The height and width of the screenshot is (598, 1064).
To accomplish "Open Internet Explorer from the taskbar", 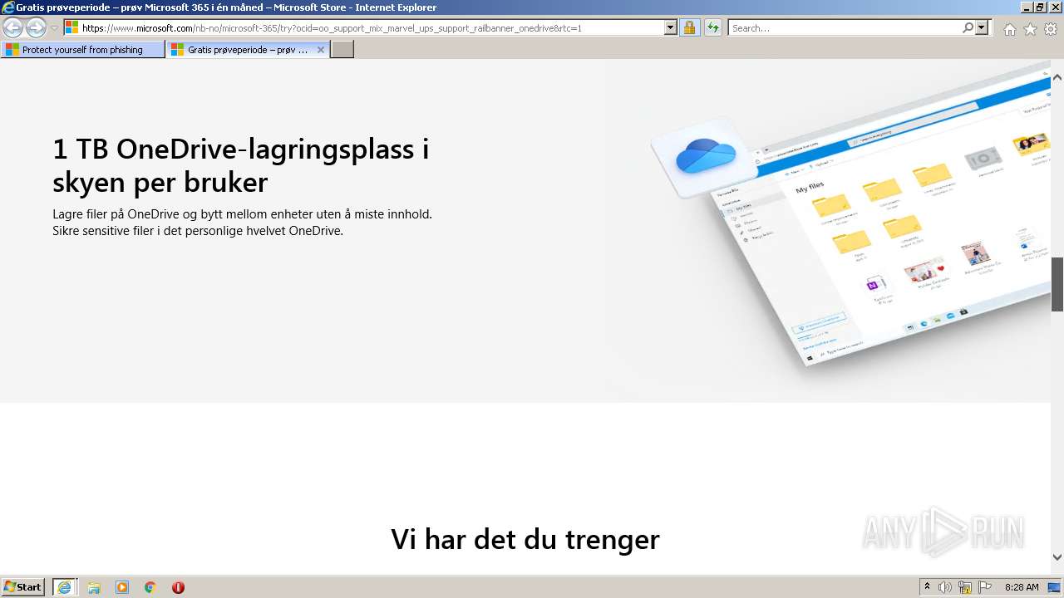I will (x=65, y=587).
